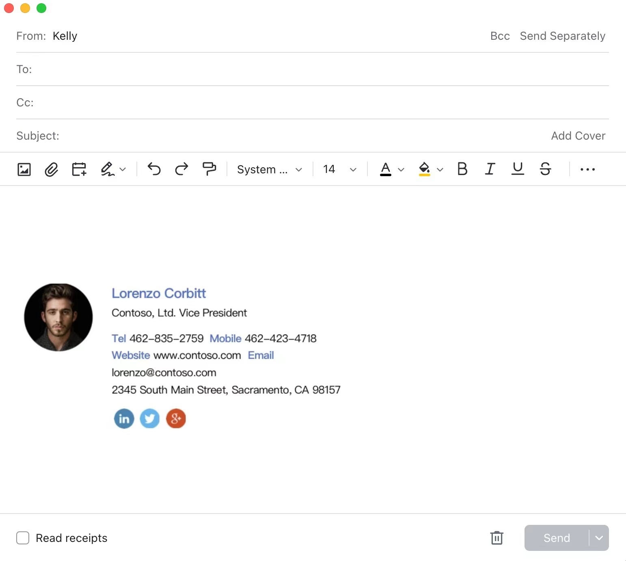Open the font size 14 dropdown
The image size is (626, 561).
click(339, 169)
